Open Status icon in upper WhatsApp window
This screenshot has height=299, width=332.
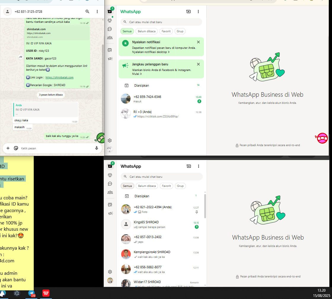(110, 20)
